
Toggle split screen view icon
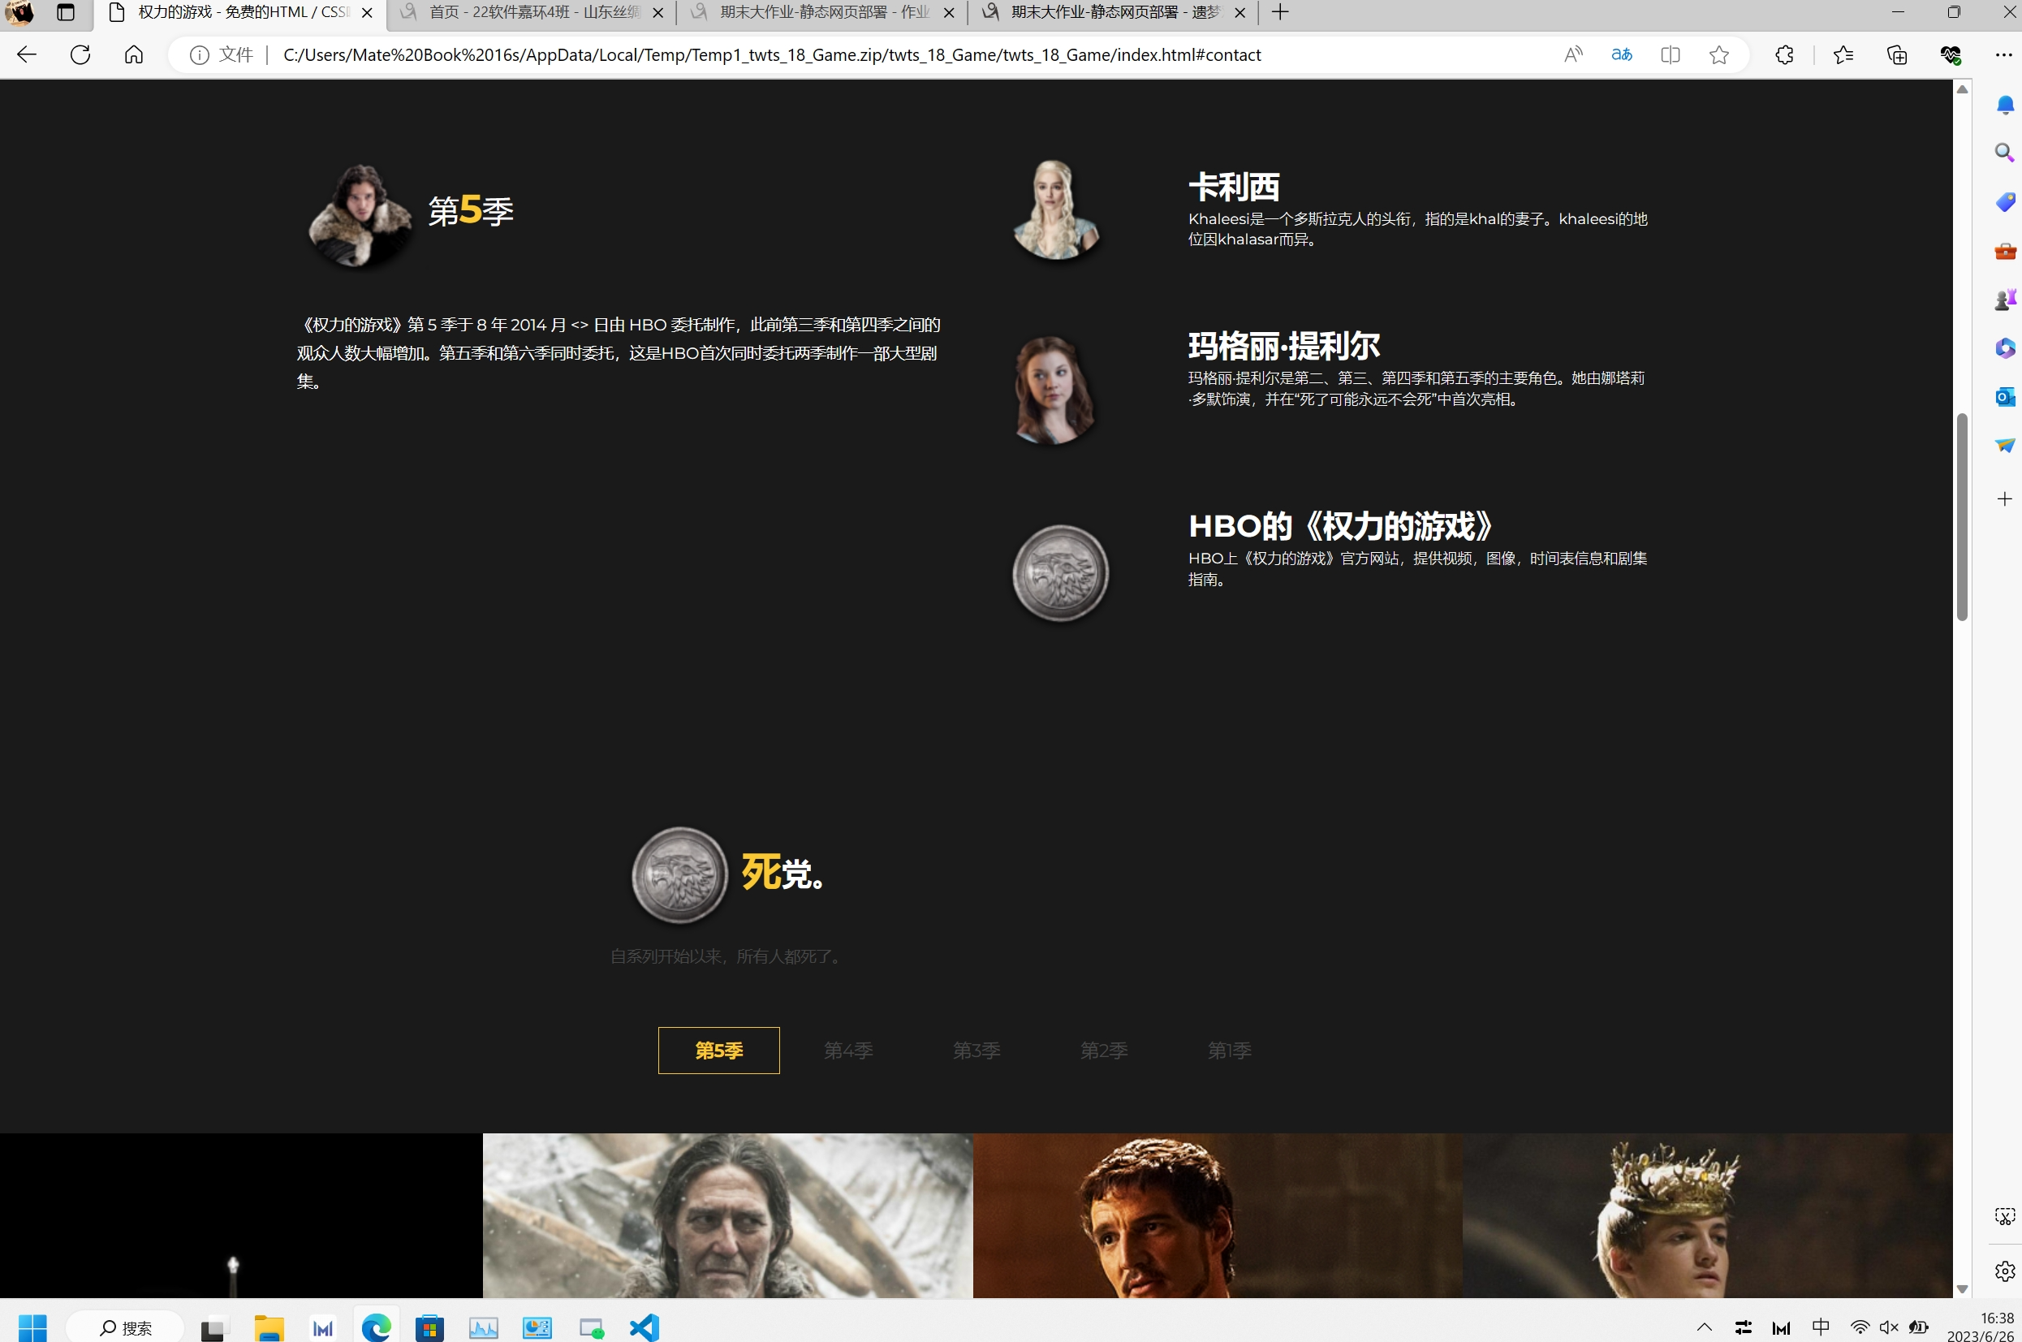coord(1670,54)
